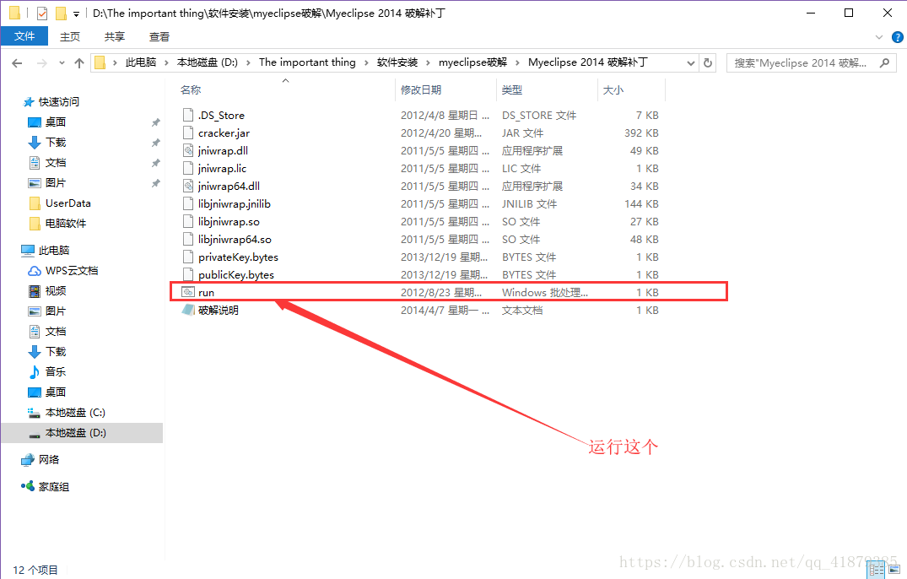Select the publicKey.bytes file
Viewport: 907px width, 579px height.
tap(236, 275)
